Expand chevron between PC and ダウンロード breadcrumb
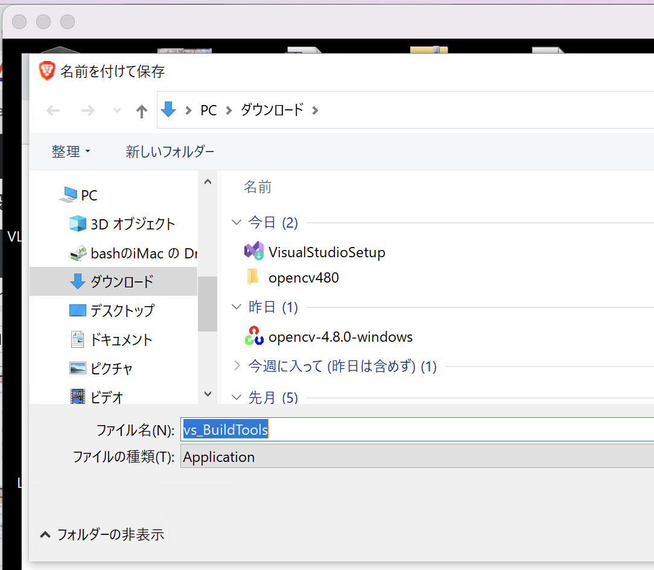 (229, 110)
